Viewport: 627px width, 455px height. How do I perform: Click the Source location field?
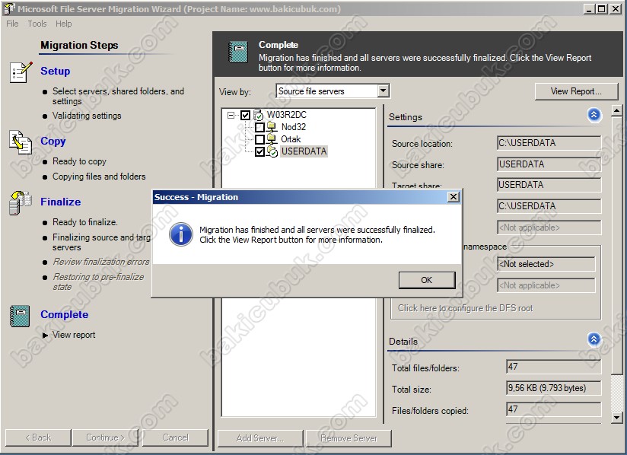(x=549, y=143)
